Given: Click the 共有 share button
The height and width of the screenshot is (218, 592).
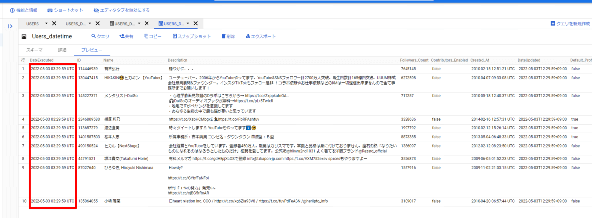Looking at the screenshot, I should 126,37.
